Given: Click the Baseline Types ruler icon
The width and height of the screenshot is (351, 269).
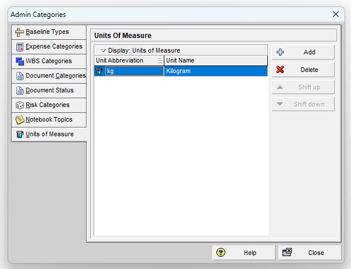Looking at the screenshot, I should pyautogui.click(x=19, y=32).
